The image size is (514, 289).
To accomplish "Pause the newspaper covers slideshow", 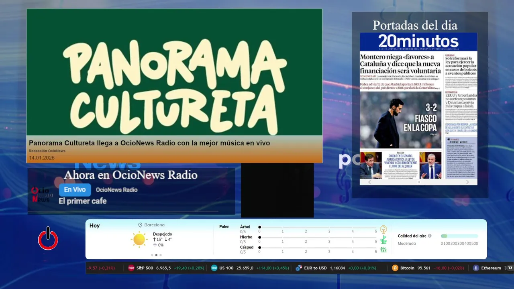I will [418, 182].
